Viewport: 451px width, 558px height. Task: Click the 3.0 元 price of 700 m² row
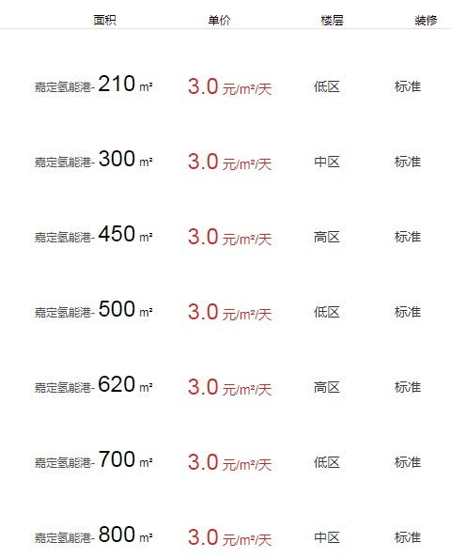pyautogui.click(x=229, y=462)
